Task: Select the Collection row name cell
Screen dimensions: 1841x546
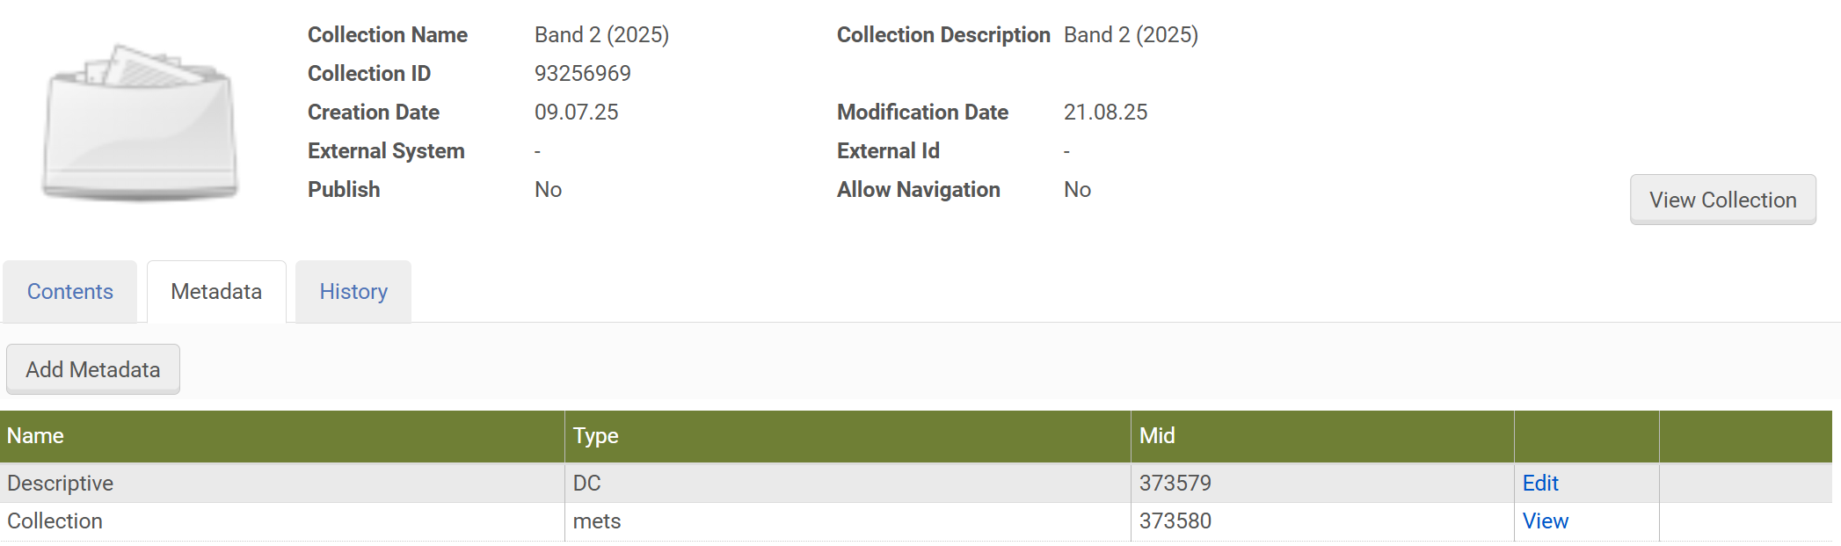Action: click(55, 521)
